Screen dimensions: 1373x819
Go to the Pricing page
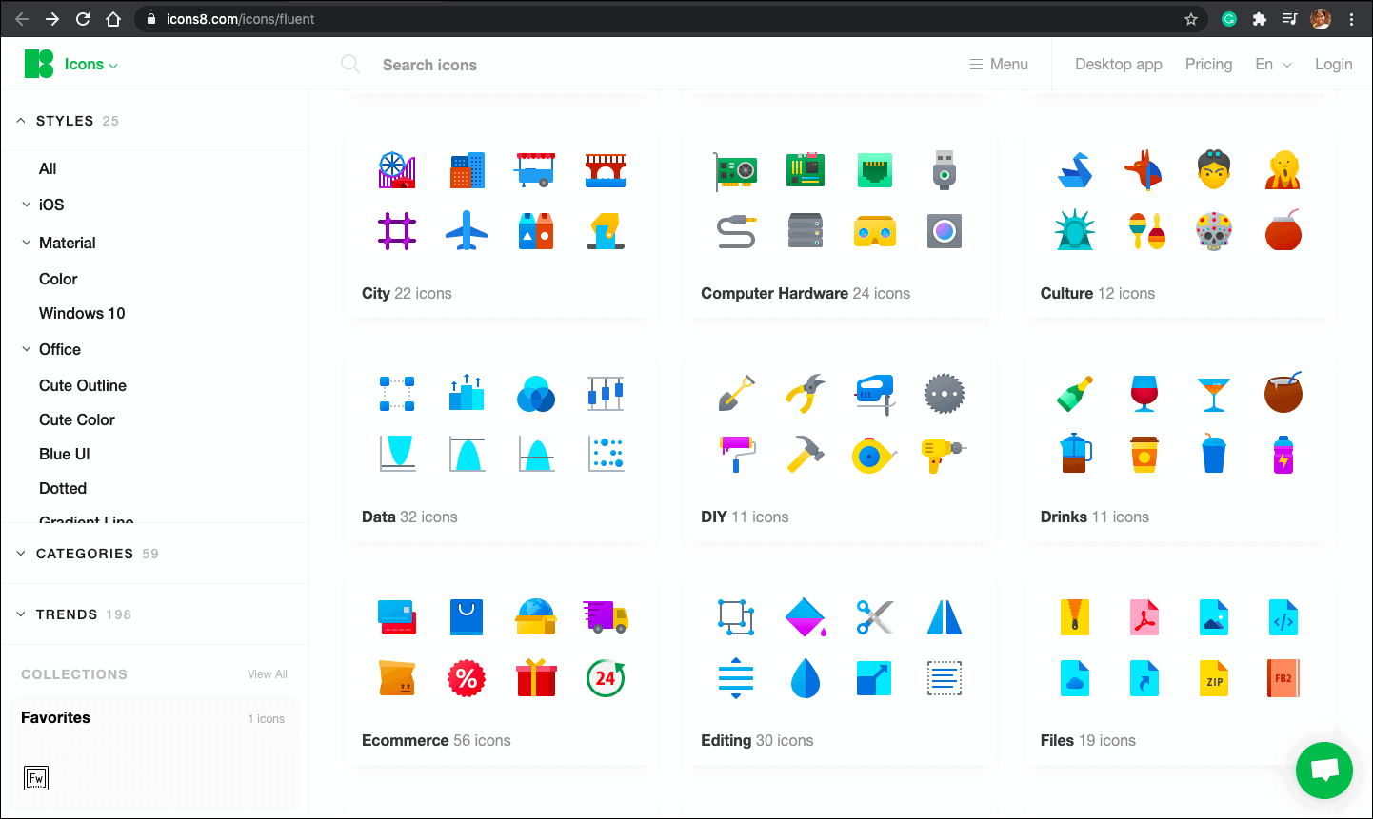click(x=1208, y=64)
